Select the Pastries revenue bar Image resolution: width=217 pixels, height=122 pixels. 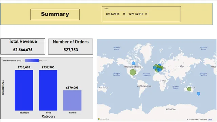click(72, 100)
